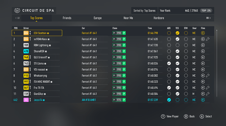Toggle ESV Scottsin's TCS checkmark
The image size is (226, 126).
pyautogui.click(x=177, y=33)
